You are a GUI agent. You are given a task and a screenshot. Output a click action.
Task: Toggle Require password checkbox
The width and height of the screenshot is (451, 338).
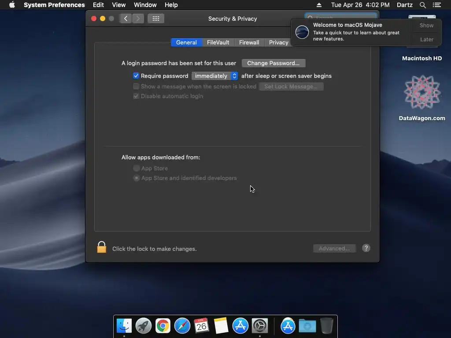(136, 76)
